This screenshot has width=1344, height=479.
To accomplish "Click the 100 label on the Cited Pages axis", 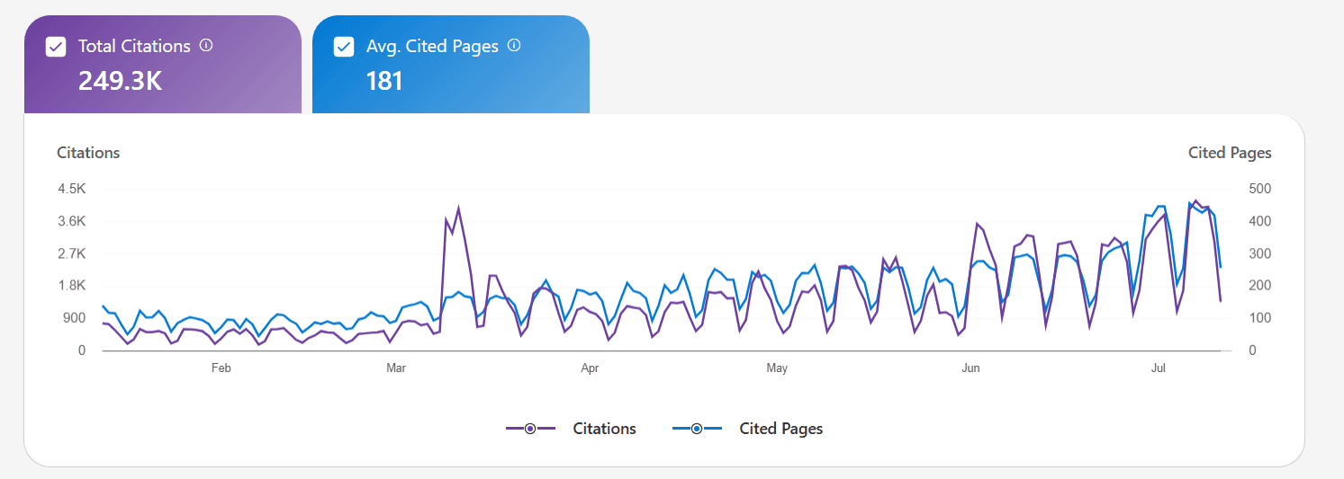I will [1260, 318].
